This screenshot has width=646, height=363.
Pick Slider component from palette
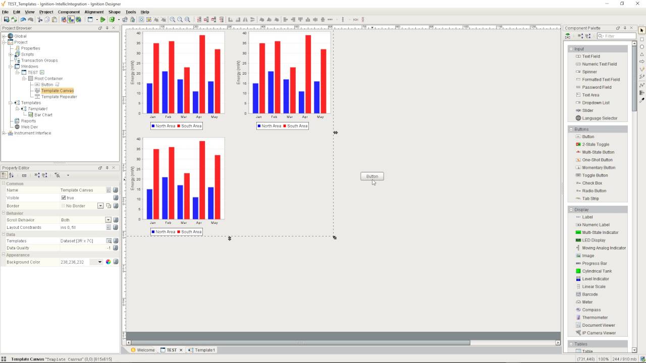(587, 110)
